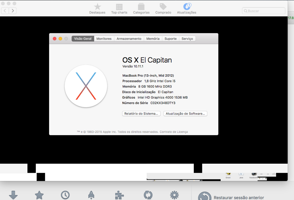
Task: Click Restaurar sessão anterior
Action: [x=238, y=198]
